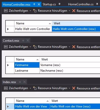Click Zeichenfolgen icon in HomeController.resx toolbar

[6, 11]
